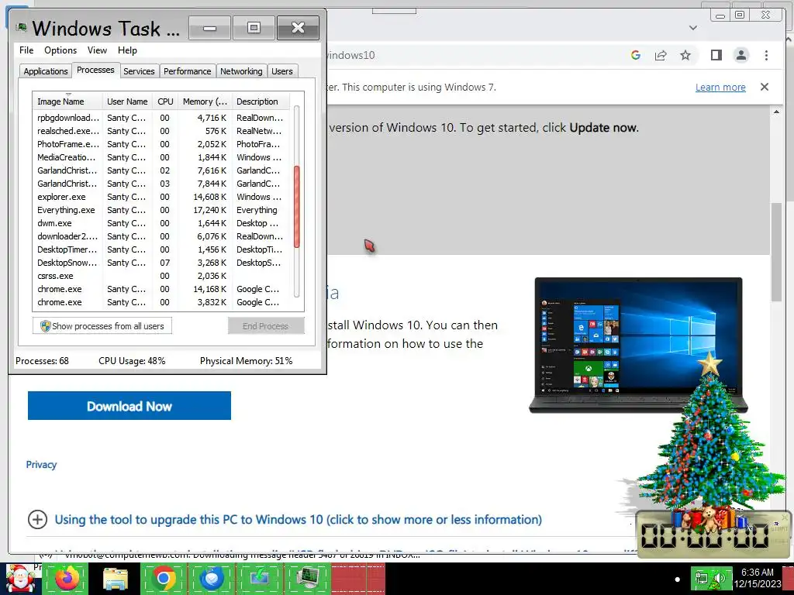Switch to the Services tab
This screenshot has height=595, width=794.
[x=139, y=71]
